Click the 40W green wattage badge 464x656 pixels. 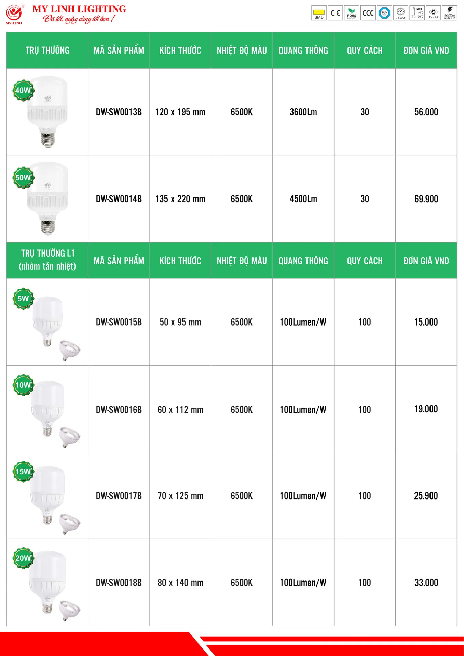pyautogui.click(x=23, y=91)
